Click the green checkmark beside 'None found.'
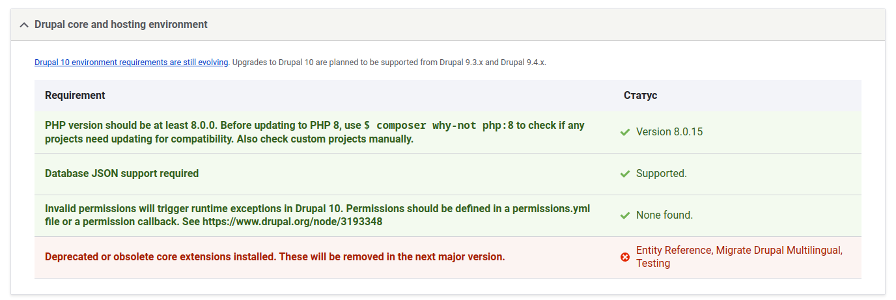The height and width of the screenshot is (300, 896). [x=625, y=215]
